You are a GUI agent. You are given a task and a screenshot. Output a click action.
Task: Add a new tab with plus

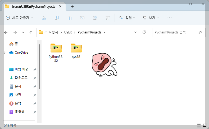click(x=72, y=7)
